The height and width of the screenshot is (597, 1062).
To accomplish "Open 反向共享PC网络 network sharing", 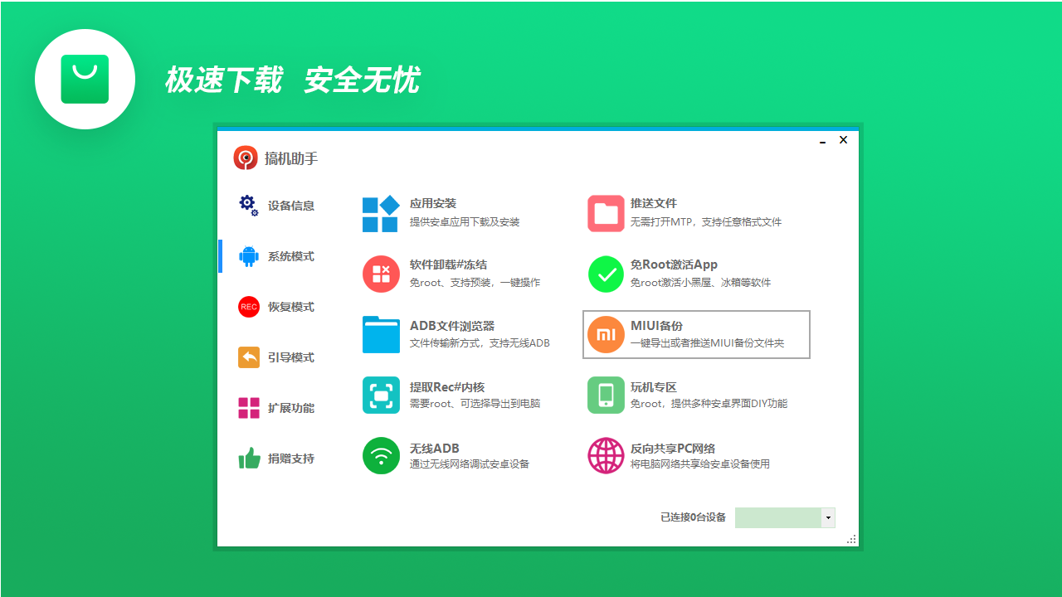I will coord(672,456).
